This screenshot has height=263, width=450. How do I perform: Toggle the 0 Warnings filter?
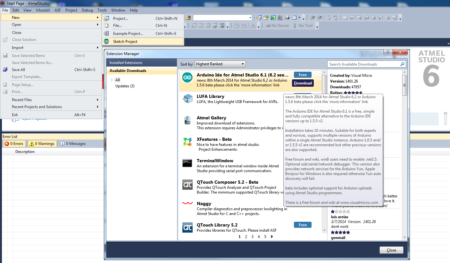(42, 144)
